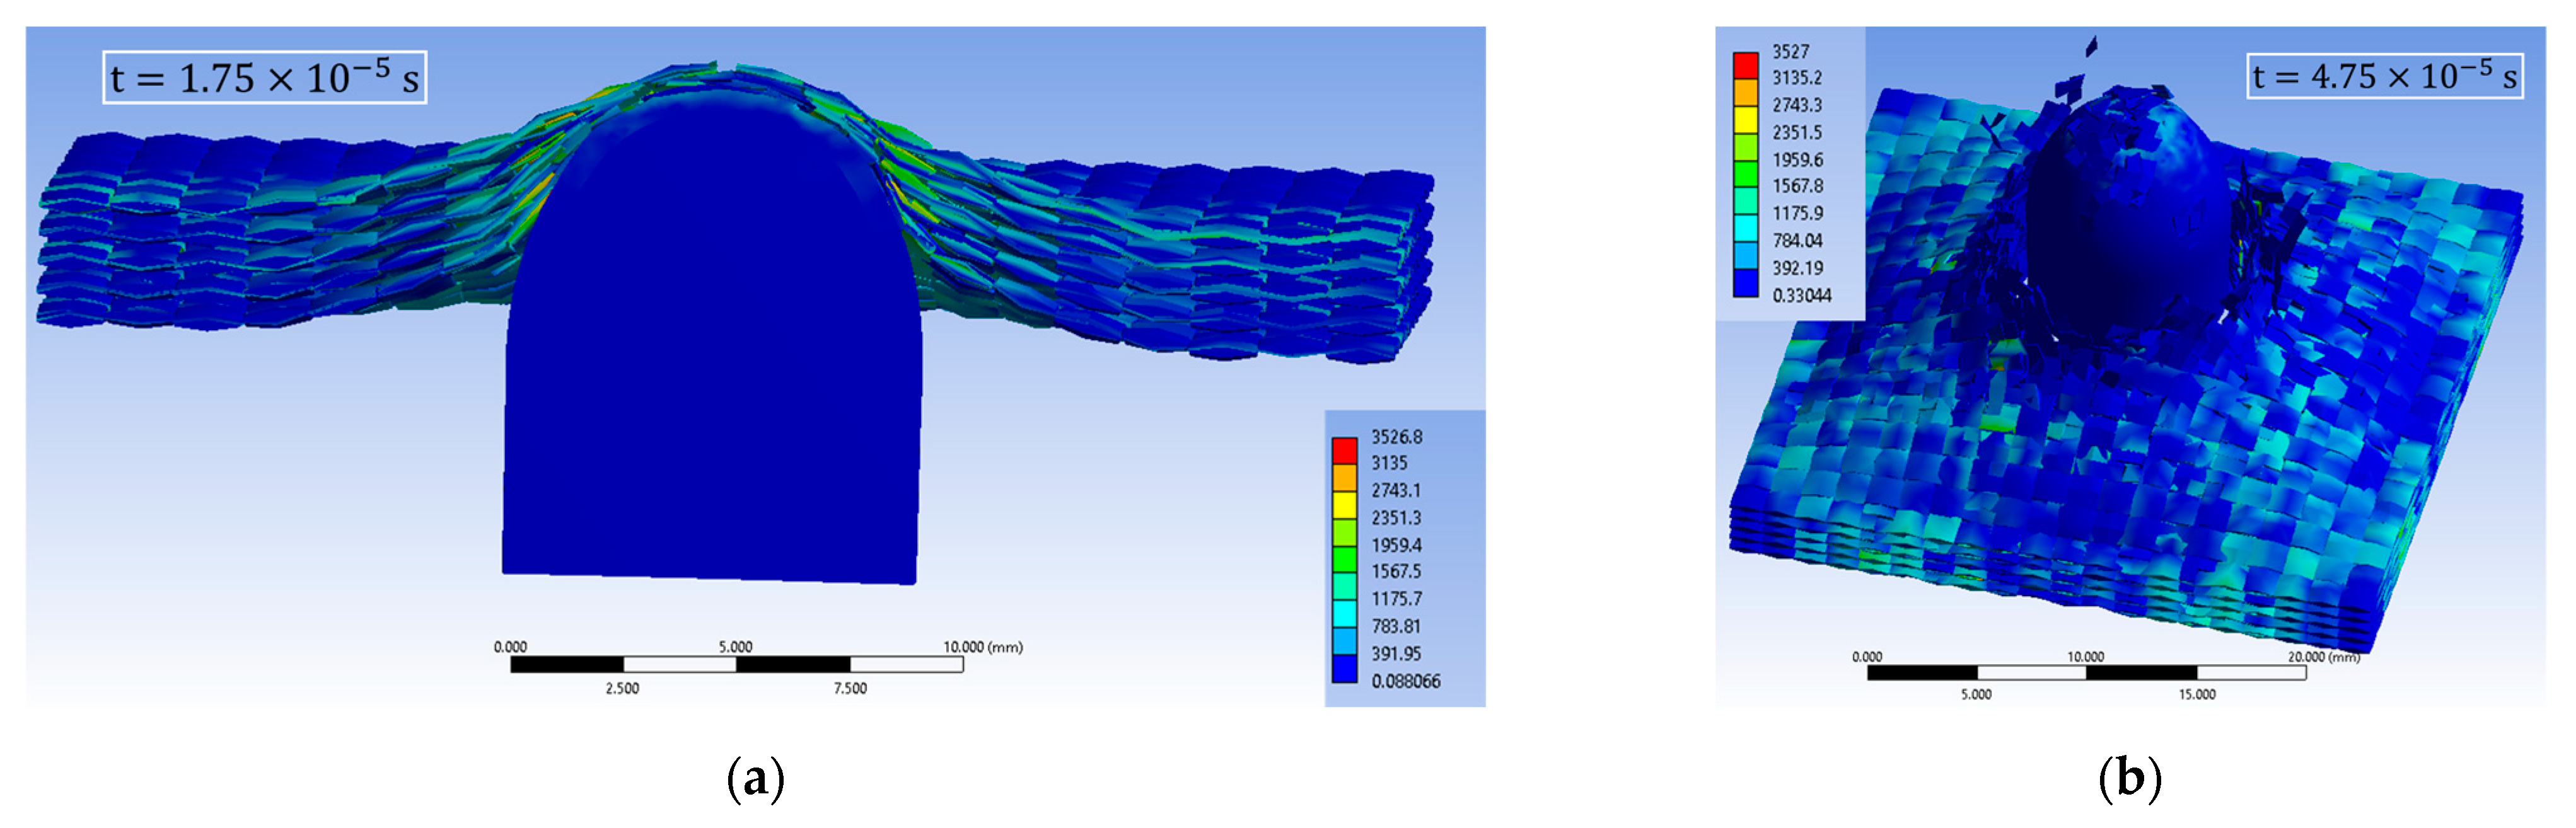2576x828 pixels.
Task: Click the left panel scale bar
Action: click(x=736, y=664)
